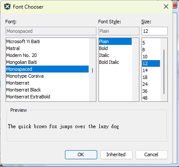The height and width of the screenshot is (167, 179).
Task: Choose Bold font style
Action: pos(115,48)
